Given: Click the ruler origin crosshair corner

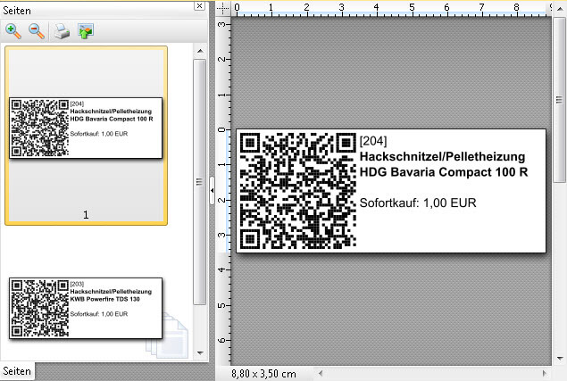Looking at the screenshot, I should point(223,8).
